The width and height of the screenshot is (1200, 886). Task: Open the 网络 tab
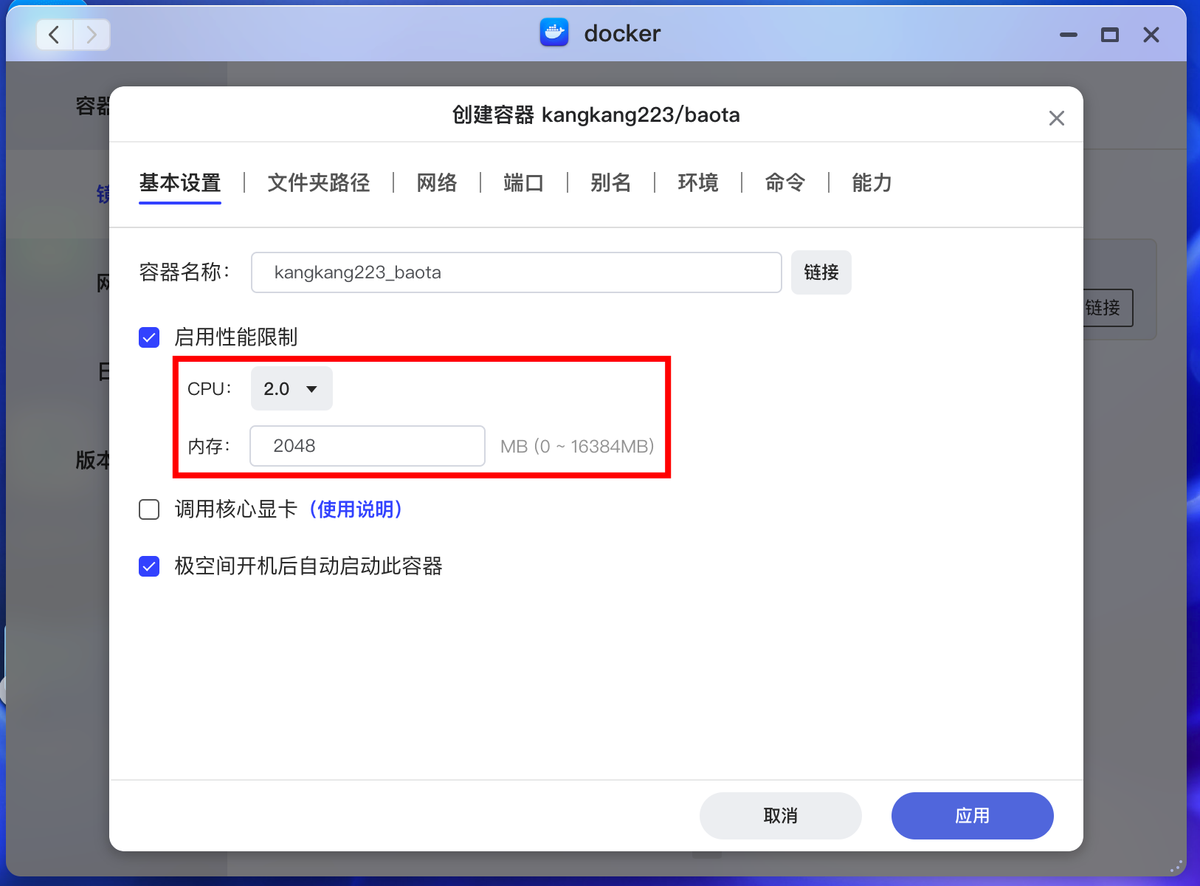pyautogui.click(x=437, y=182)
